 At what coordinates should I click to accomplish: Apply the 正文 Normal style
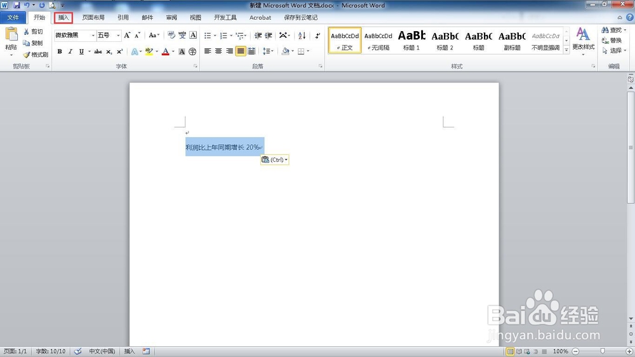[x=345, y=40]
